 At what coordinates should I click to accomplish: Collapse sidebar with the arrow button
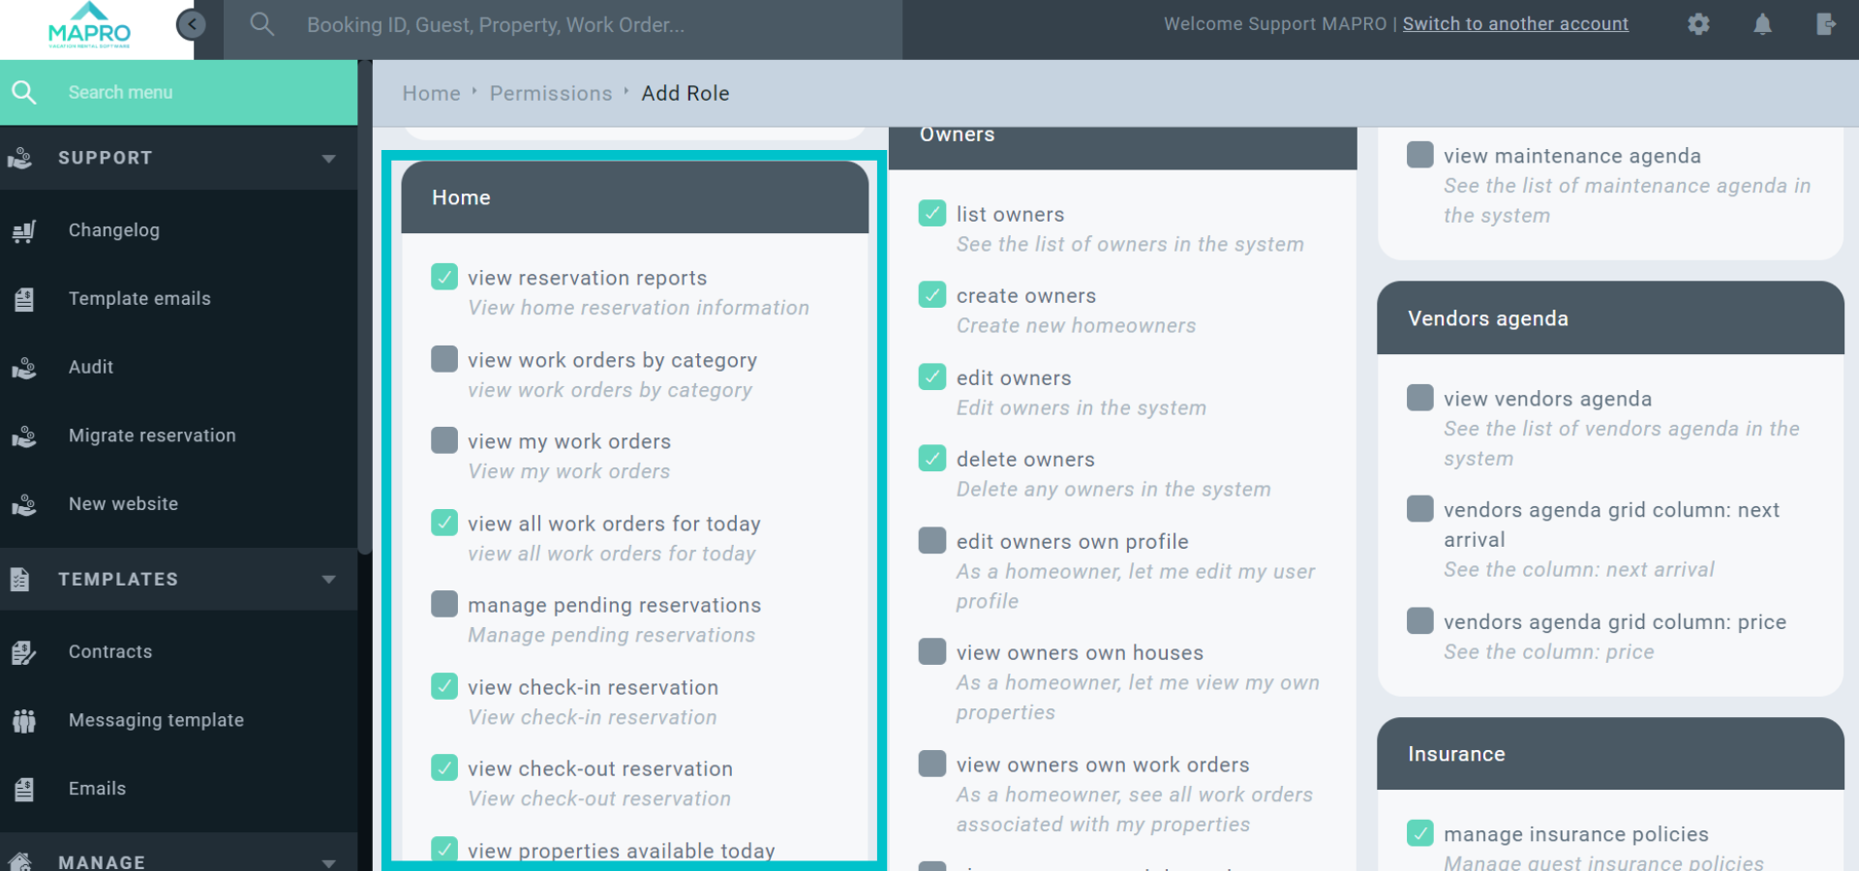[x=192, y=24]
